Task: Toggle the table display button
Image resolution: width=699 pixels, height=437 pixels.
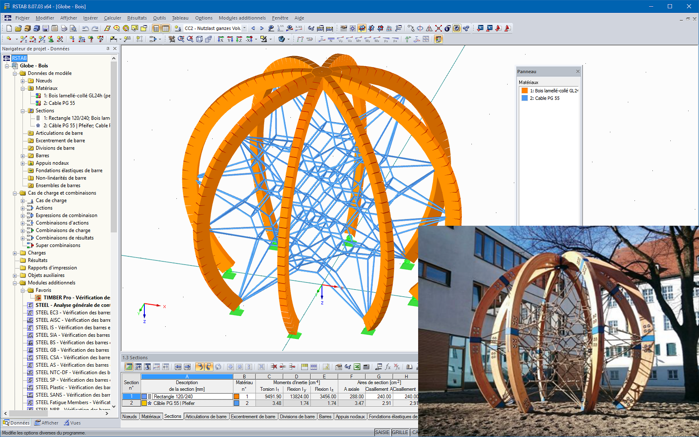Action: coord(165,28)
